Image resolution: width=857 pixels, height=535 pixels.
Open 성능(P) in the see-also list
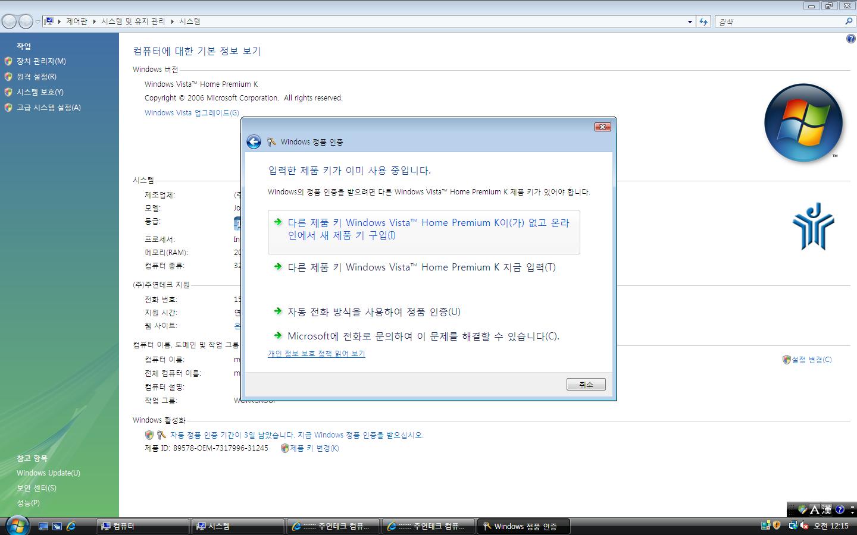click(x=28, y=503)
